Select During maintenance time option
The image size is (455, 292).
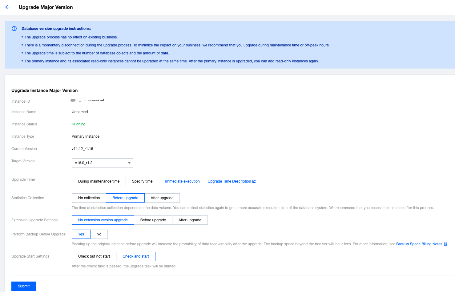pyautogui.click(x=99, y=181)
